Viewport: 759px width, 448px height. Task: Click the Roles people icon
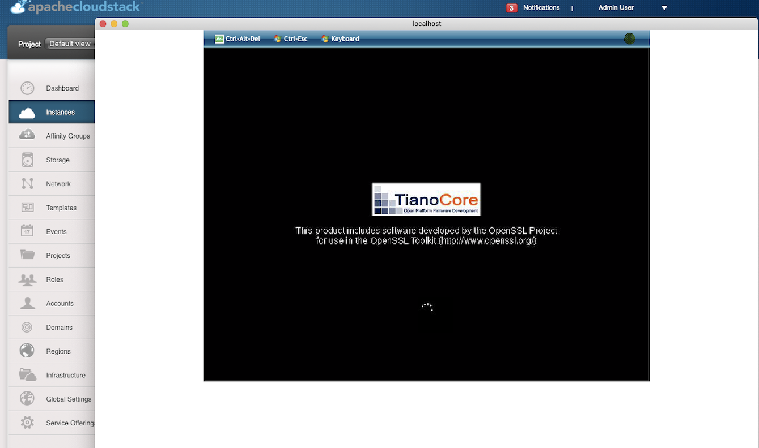(27, 279)
